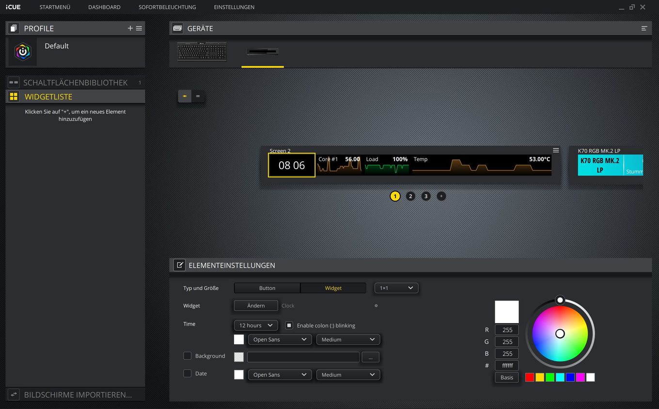Select the Core #1 graph widget
The image size is (659, 409).
(x=339, y=165)
